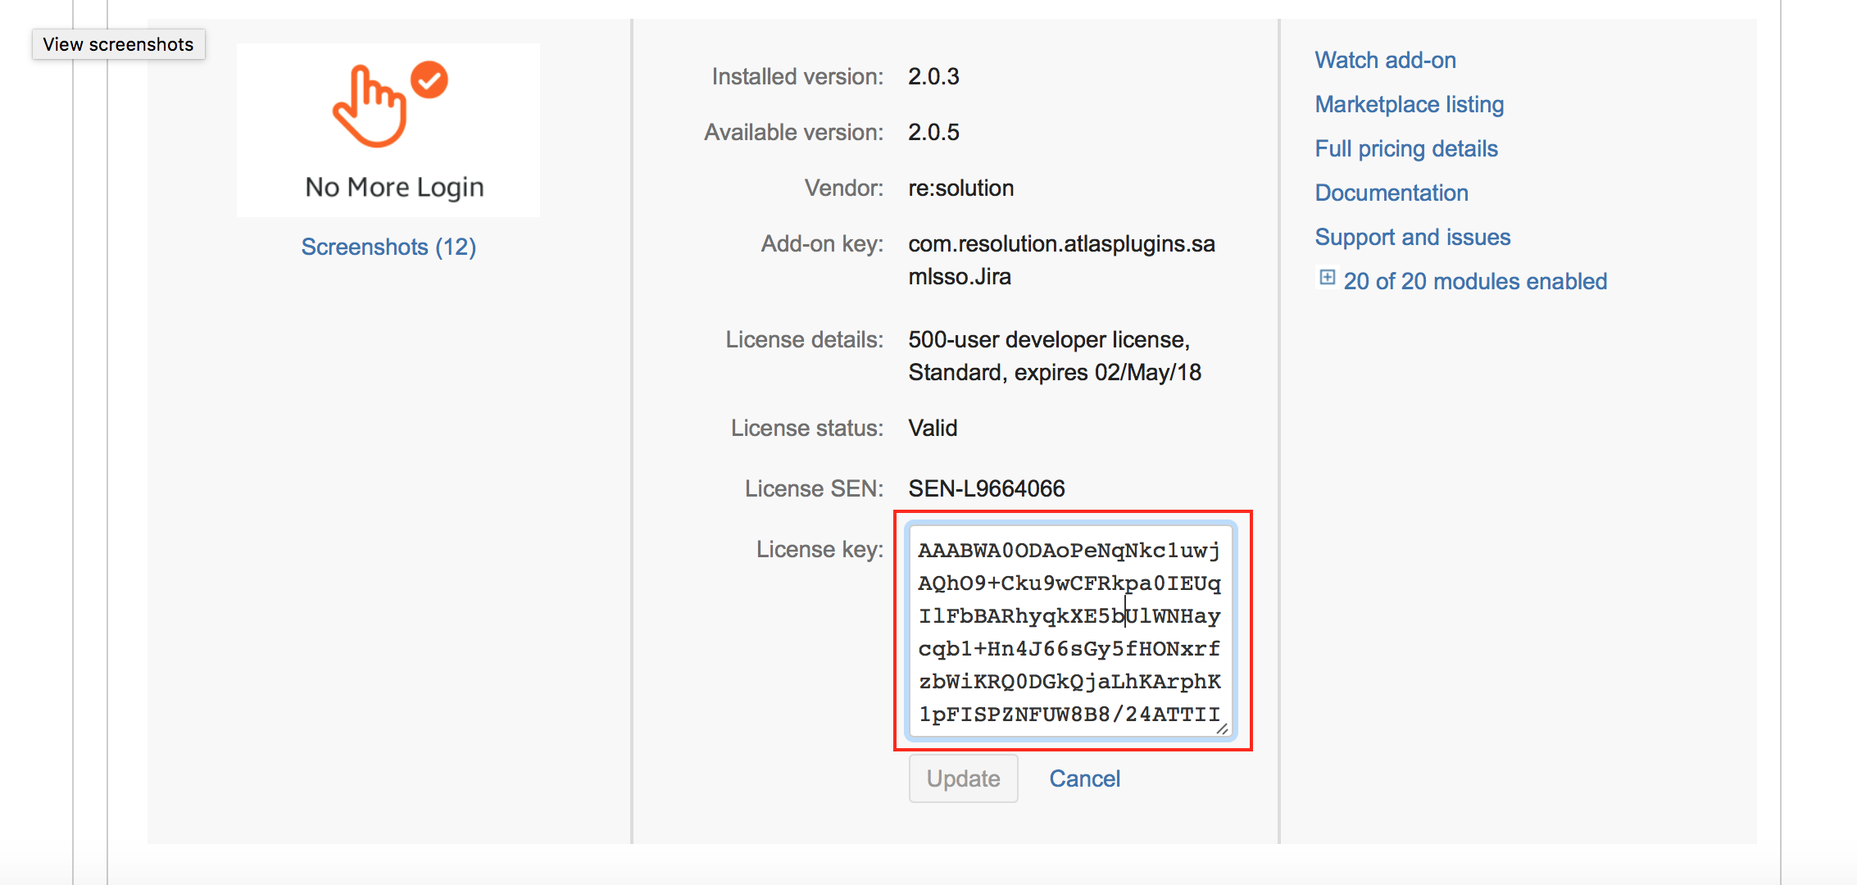Viewport: 1857px width, 885px height.
Task: Open Full pricing details
Action: [1405, 148]
